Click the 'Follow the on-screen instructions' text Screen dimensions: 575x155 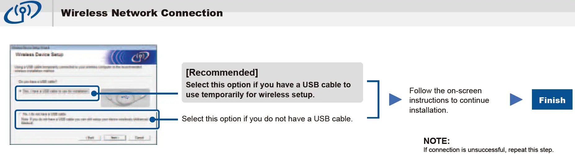pos(449,100)
